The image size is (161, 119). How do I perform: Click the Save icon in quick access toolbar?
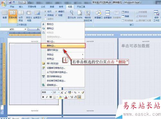click(x=10, y=2)
